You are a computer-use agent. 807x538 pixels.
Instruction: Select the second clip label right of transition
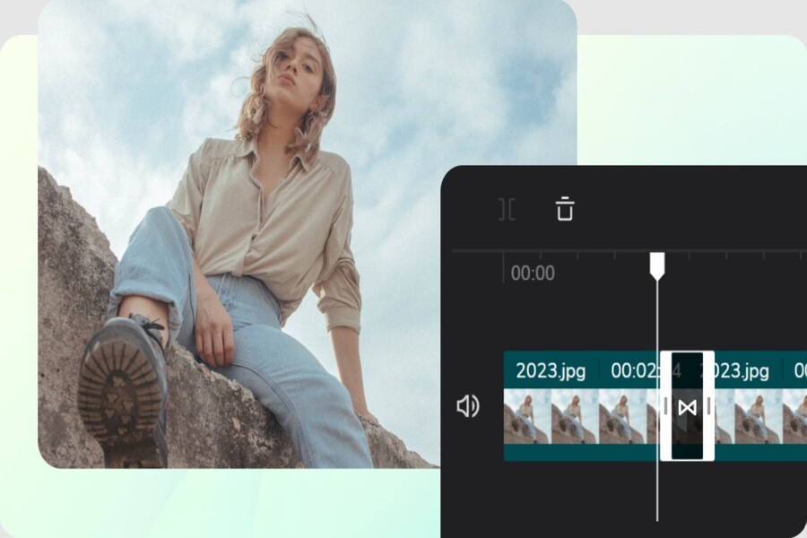(740, 370)
